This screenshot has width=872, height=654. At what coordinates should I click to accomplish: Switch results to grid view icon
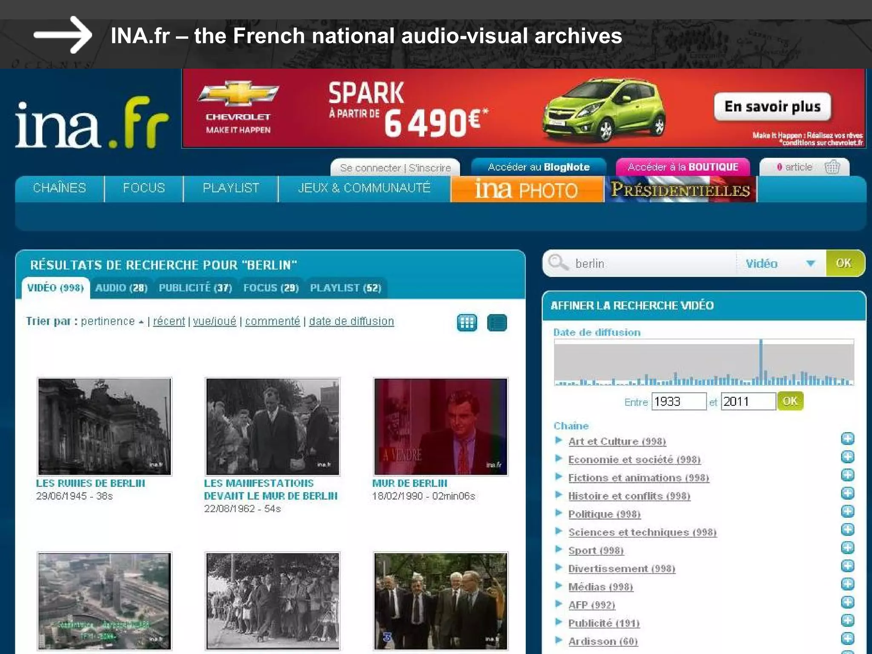tap(467, 323)
